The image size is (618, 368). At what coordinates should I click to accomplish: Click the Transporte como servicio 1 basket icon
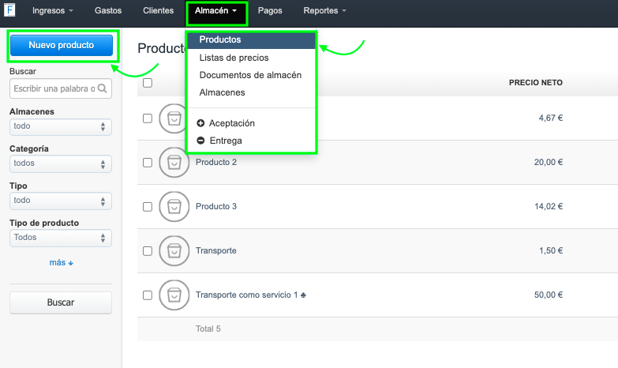[174, 295]
